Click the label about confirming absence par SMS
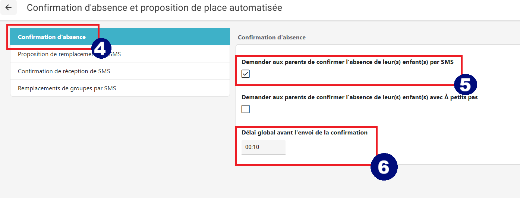Viewport: 520px width, 198px height. [347, 62]
